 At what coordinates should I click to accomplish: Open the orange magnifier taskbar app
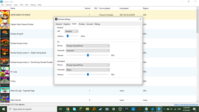(x=94, y=109)
